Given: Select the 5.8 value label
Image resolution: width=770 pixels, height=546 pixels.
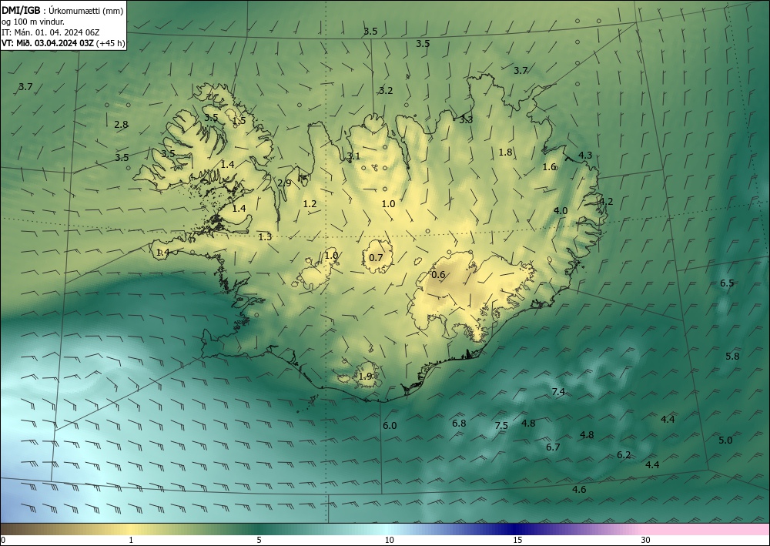Looking at the screenshot, I should [x=732, y=357].
